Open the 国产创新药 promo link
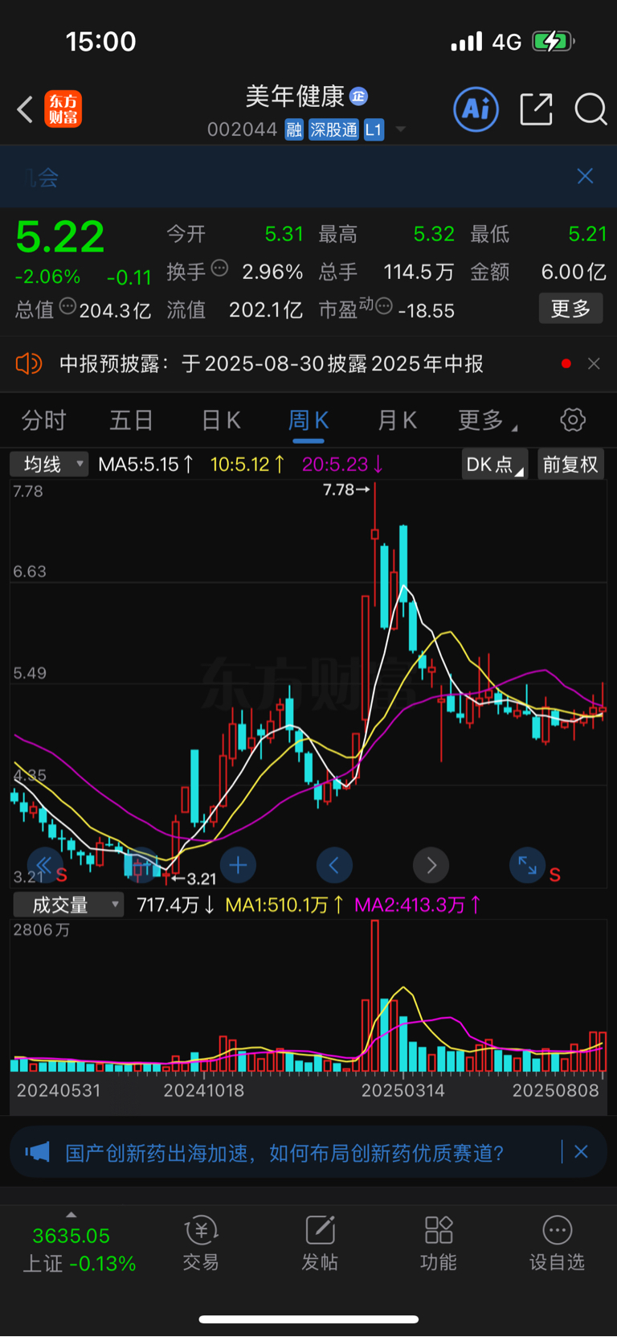This screenshot has width=617, height=1337. click(x=284, y=1154)
